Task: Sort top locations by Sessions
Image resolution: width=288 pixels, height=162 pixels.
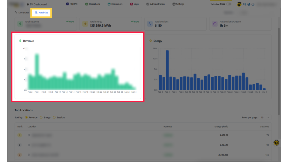Action: 54,118
